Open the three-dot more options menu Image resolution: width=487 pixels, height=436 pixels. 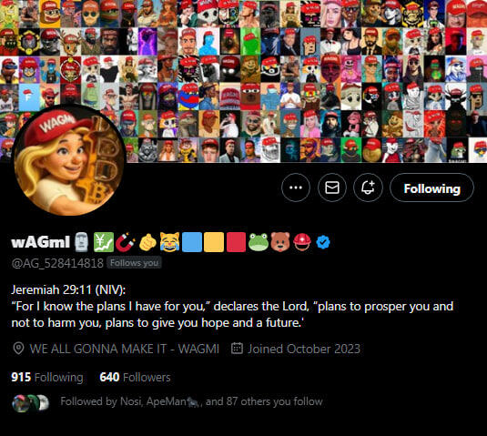(295, 188)
